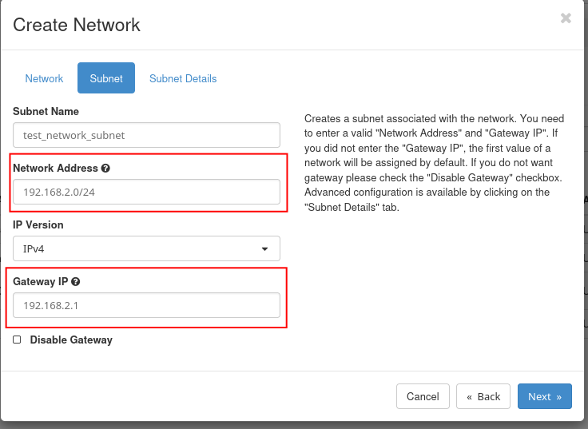Screen dimensions: 588x429
Task: Click the IP Version label
Action: (x=38, y=224)
